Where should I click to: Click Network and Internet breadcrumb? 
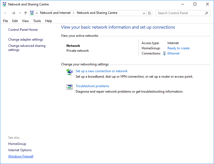pyautogui.click(x=55, y=13)
